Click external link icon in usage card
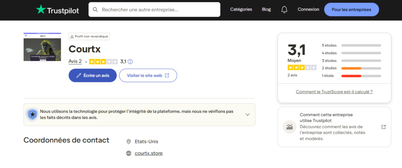Image resolution: width=402 pixels, height=168 pixels. click(x=384, y=127)
